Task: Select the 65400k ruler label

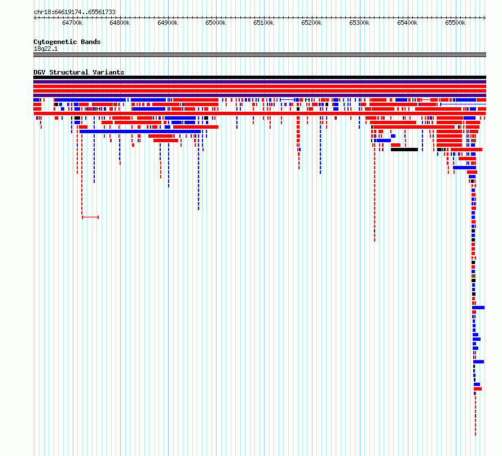Action: tap(407, 23)
